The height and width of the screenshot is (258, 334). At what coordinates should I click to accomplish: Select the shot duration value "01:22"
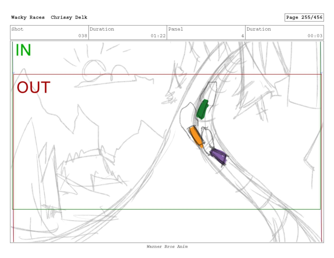158,36
